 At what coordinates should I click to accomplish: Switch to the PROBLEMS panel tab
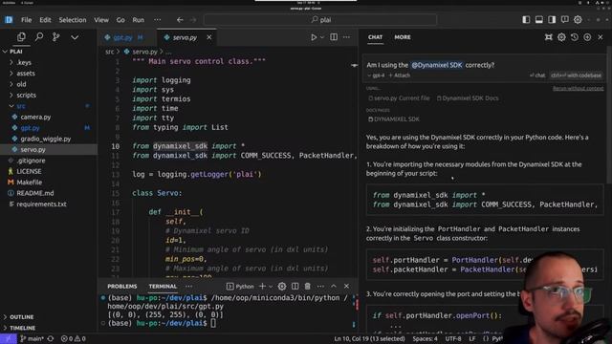click(122, 287)
